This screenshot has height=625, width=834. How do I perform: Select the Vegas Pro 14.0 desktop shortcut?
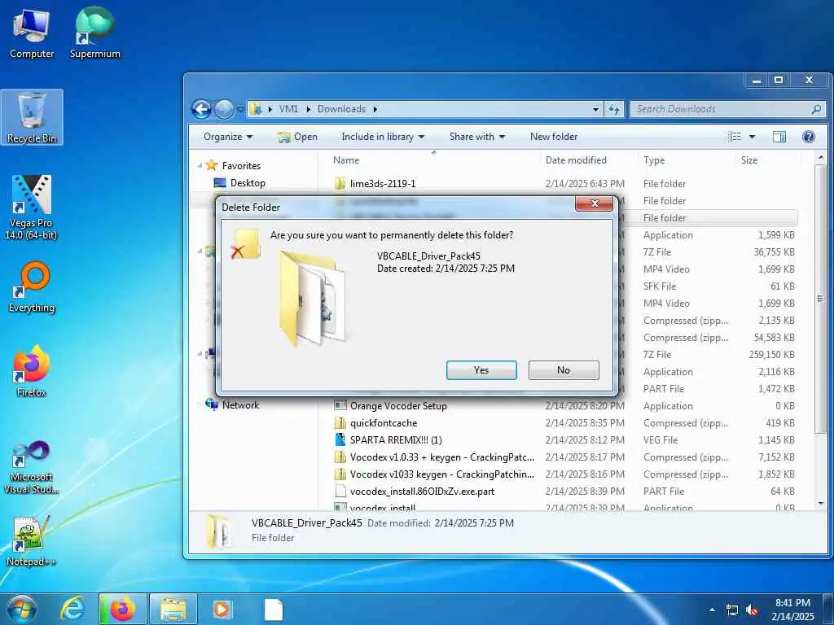[x=32, y=208]
